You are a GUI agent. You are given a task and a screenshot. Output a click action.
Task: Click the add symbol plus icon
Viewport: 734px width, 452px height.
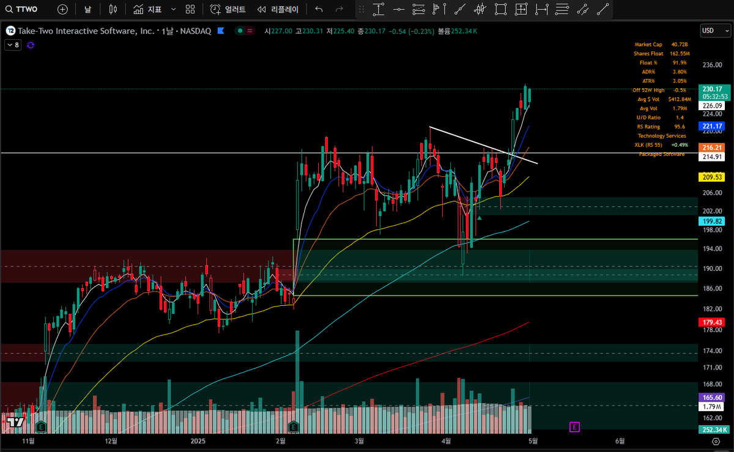62,9
